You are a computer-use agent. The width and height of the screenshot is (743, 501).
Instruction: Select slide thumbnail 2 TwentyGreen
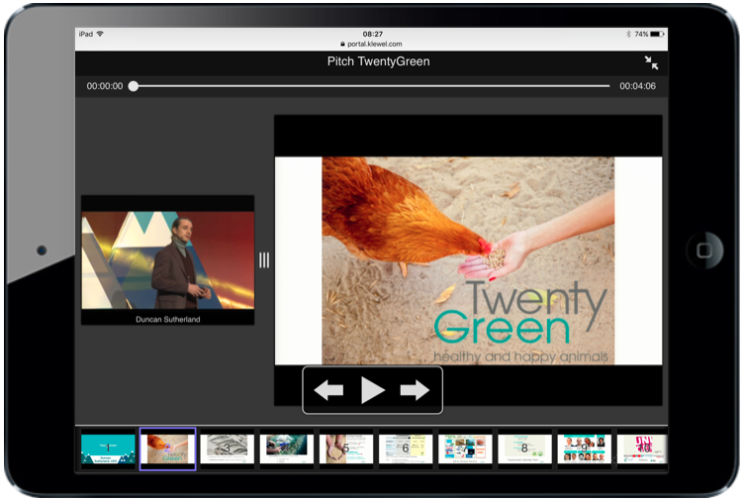point(168,449)
